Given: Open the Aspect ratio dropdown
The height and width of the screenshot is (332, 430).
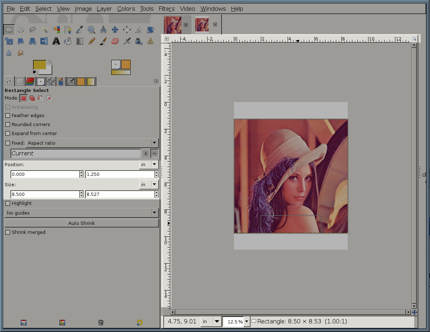Looking at the screenshot, I should coord(92,143).
